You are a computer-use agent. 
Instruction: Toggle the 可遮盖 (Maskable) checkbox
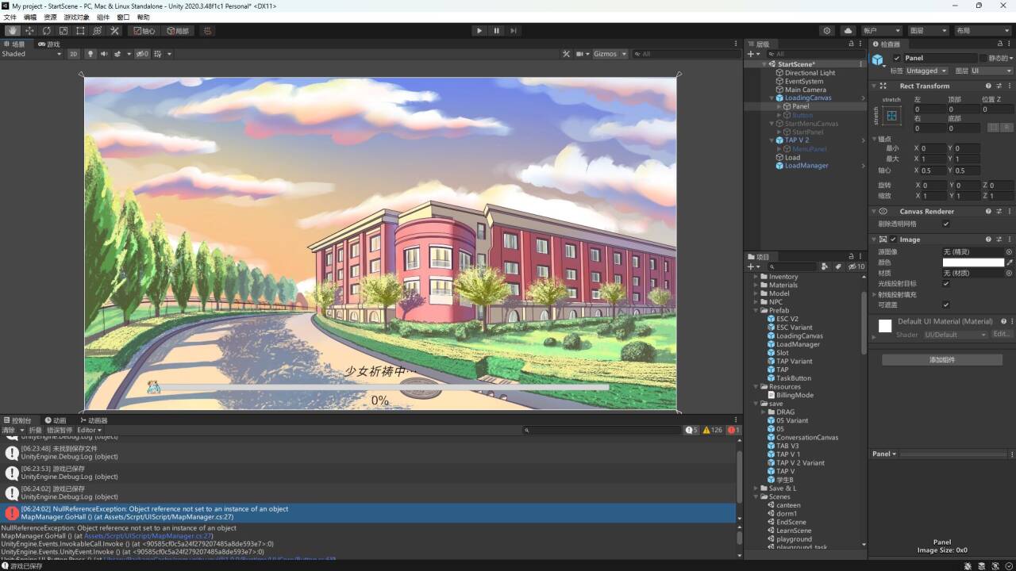(945, 305)
